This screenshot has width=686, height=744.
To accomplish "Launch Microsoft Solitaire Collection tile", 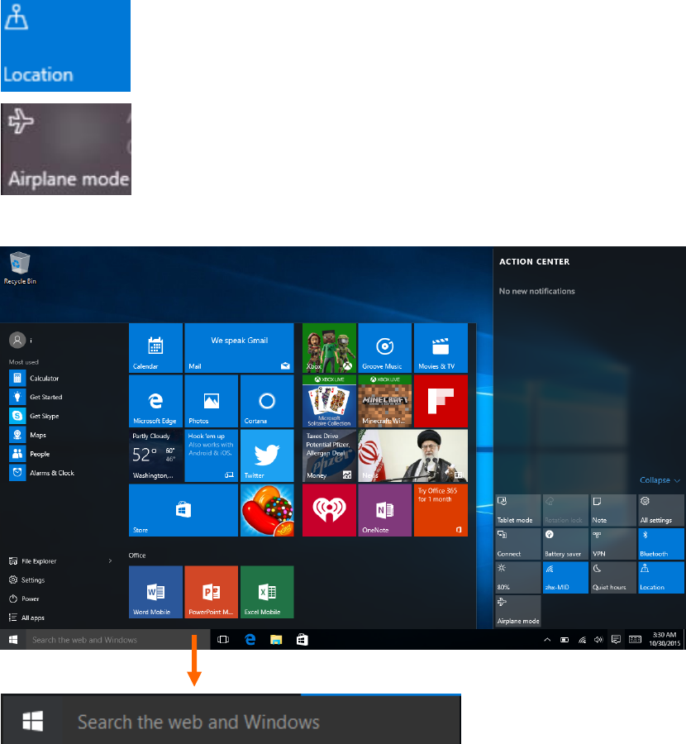I will (329, 402).
